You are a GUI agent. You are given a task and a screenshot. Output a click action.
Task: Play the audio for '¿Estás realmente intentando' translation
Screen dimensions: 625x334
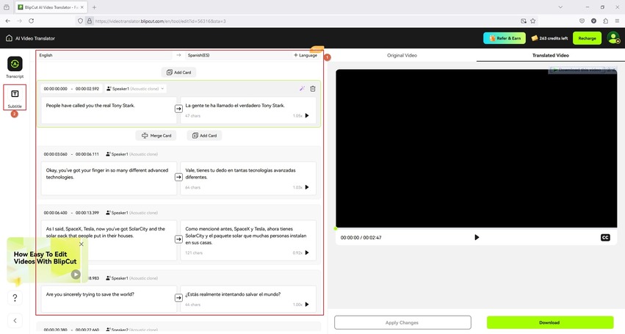click(307, 304)
